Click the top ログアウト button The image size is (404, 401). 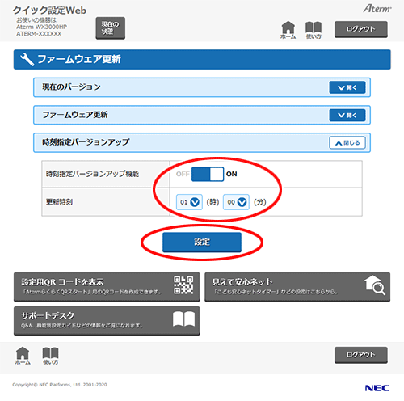[361, 29]
